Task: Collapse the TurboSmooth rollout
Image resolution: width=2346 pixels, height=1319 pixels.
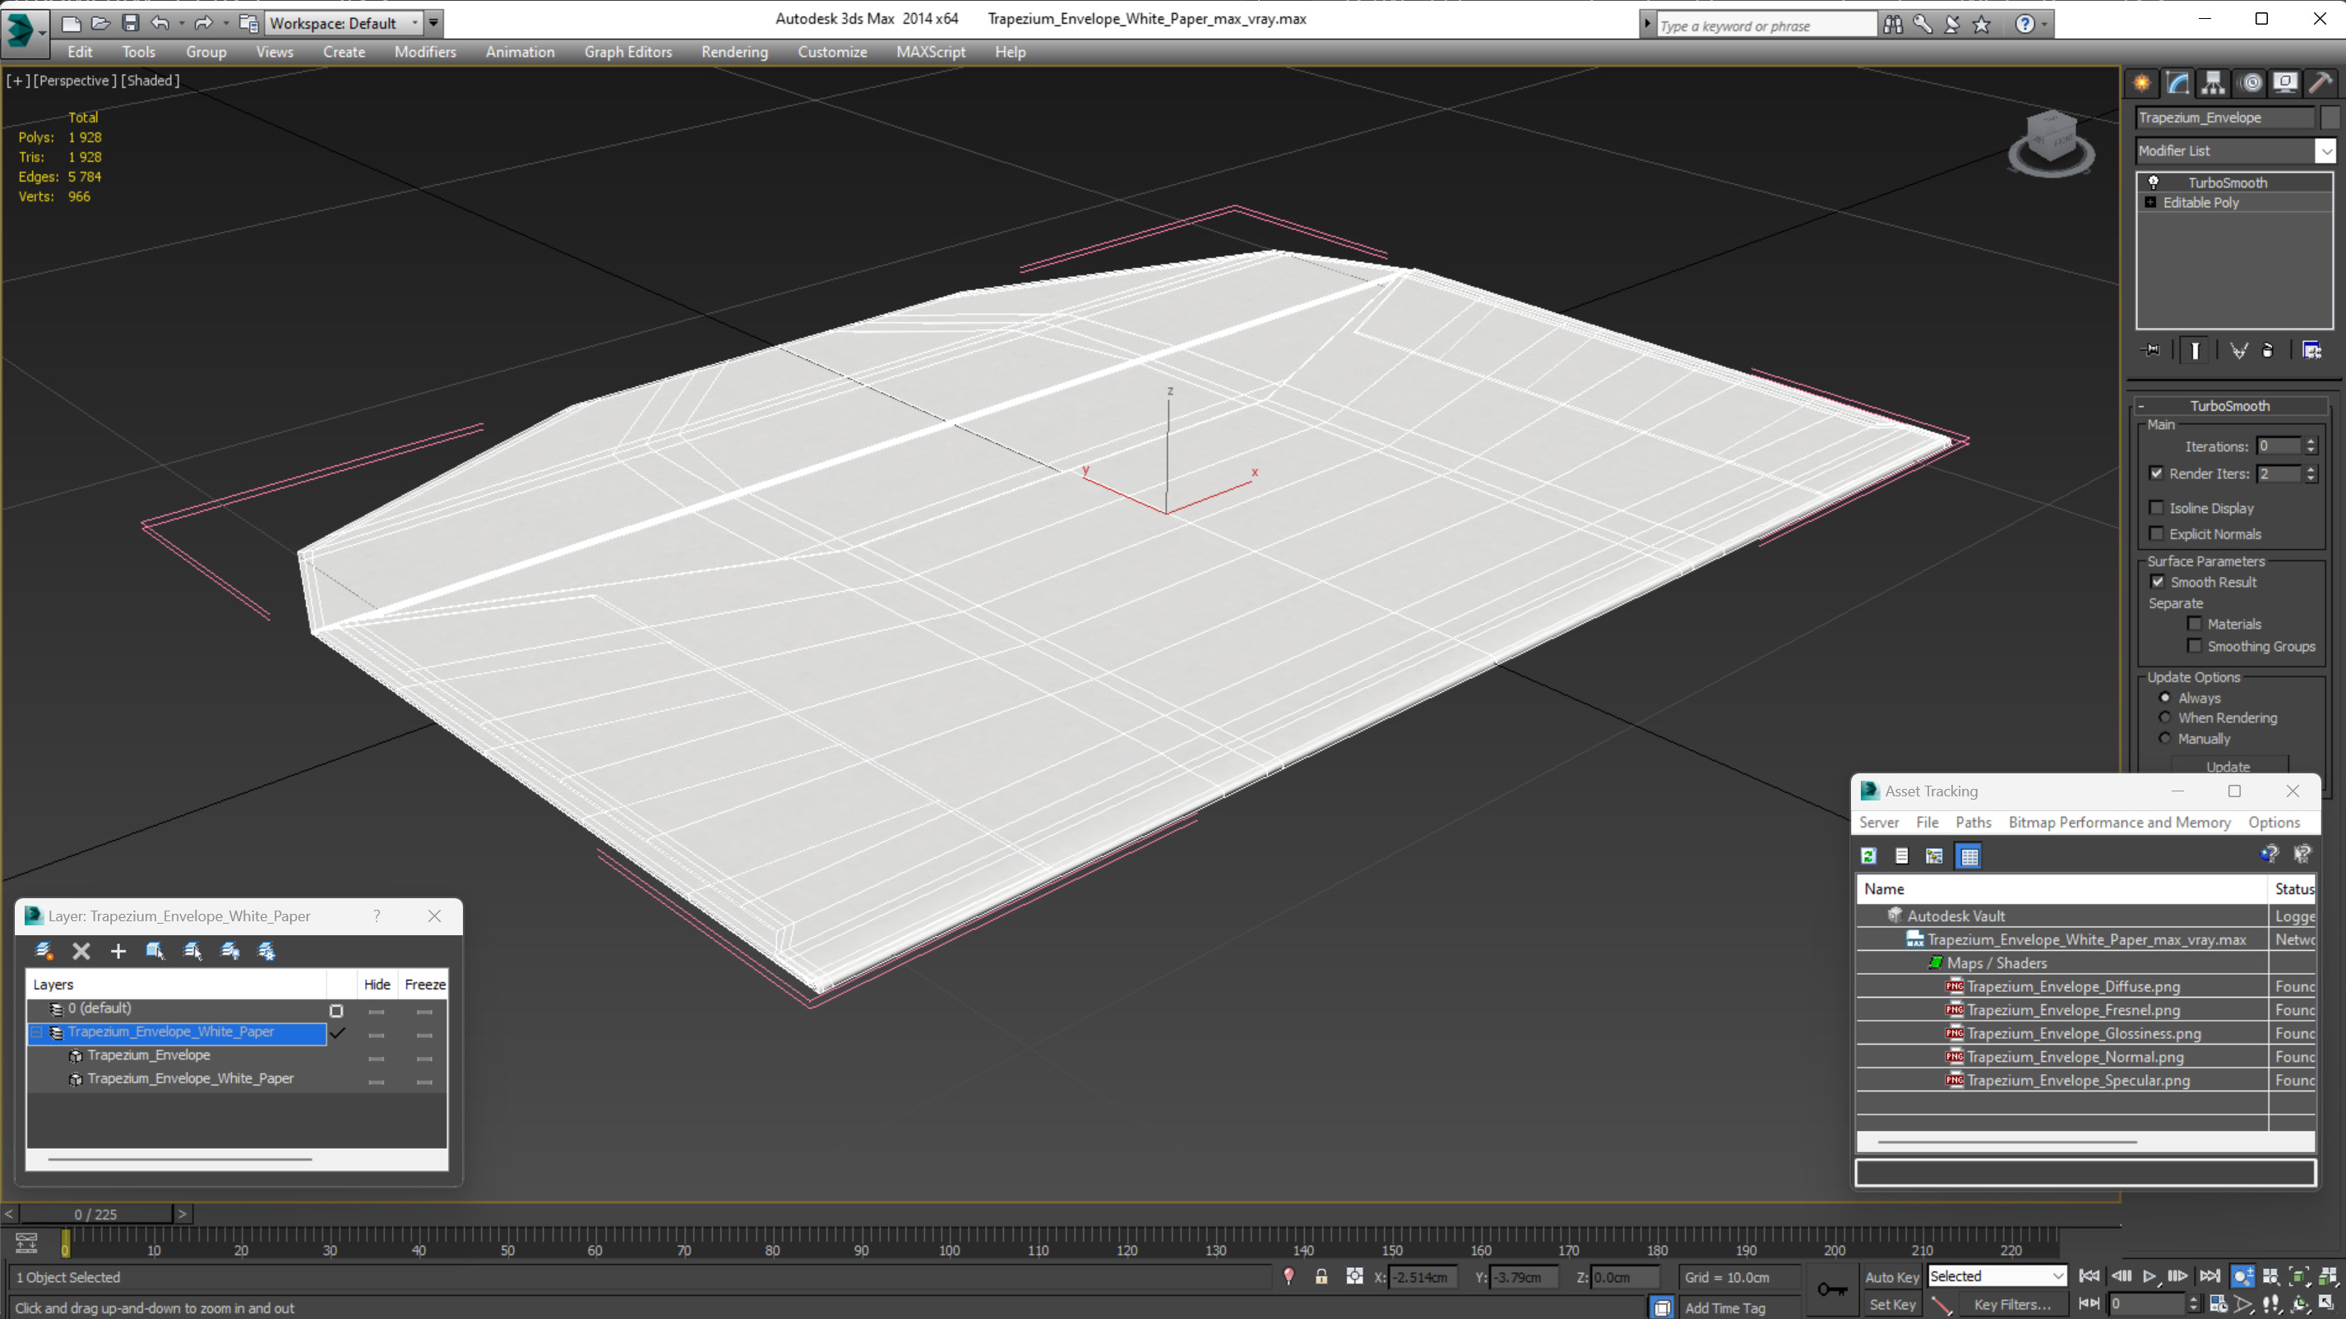Action: click(2141, 406)
